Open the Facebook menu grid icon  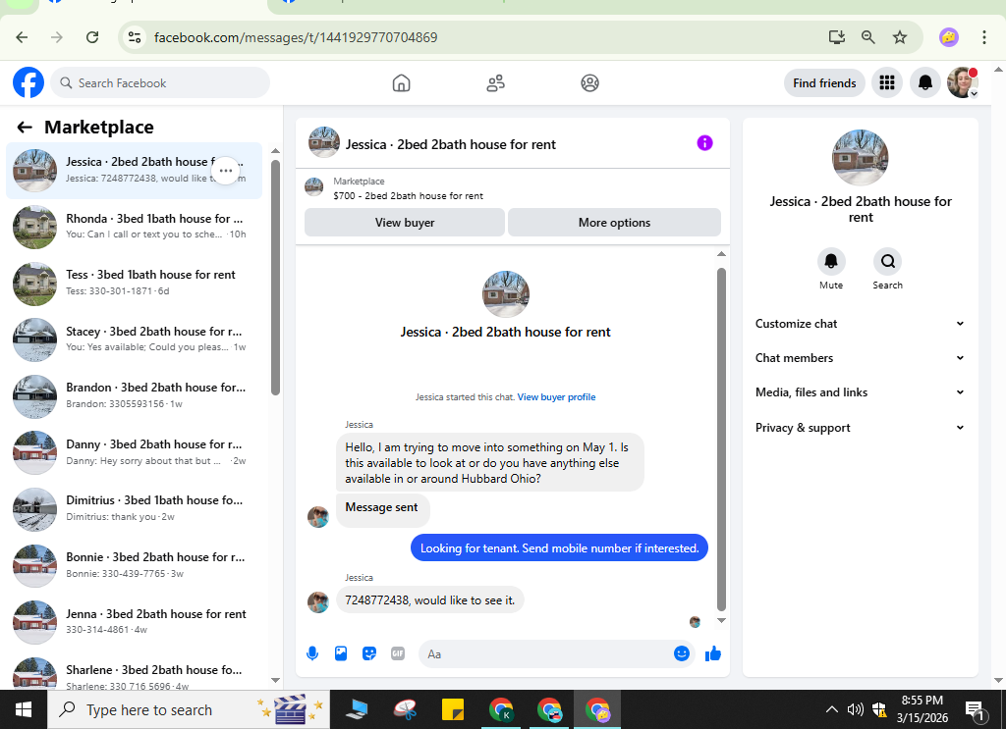click(887, 82)
